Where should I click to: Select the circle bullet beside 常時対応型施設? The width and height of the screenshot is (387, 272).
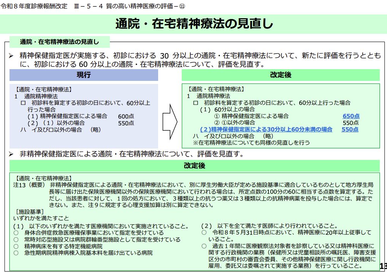click(16, 239)
